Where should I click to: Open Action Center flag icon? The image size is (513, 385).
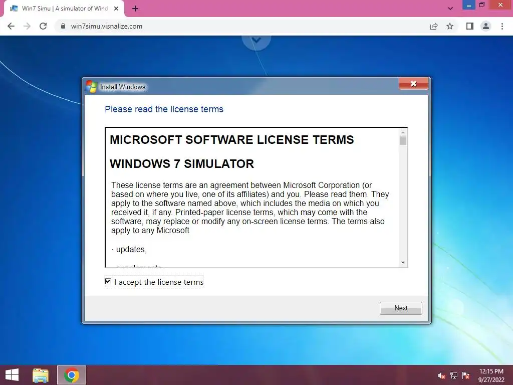point(466,375)
